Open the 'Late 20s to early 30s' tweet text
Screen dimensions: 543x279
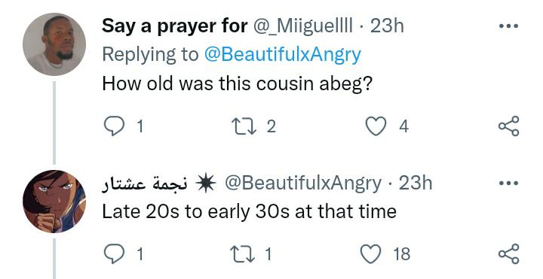coord(250,211)
